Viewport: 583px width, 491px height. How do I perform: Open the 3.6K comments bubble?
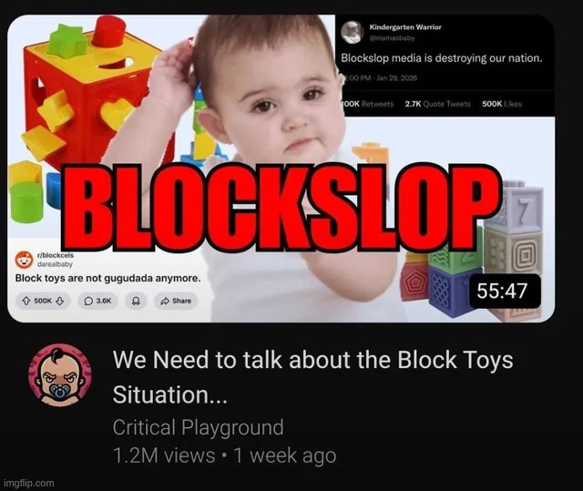click(x=97, y=301)
